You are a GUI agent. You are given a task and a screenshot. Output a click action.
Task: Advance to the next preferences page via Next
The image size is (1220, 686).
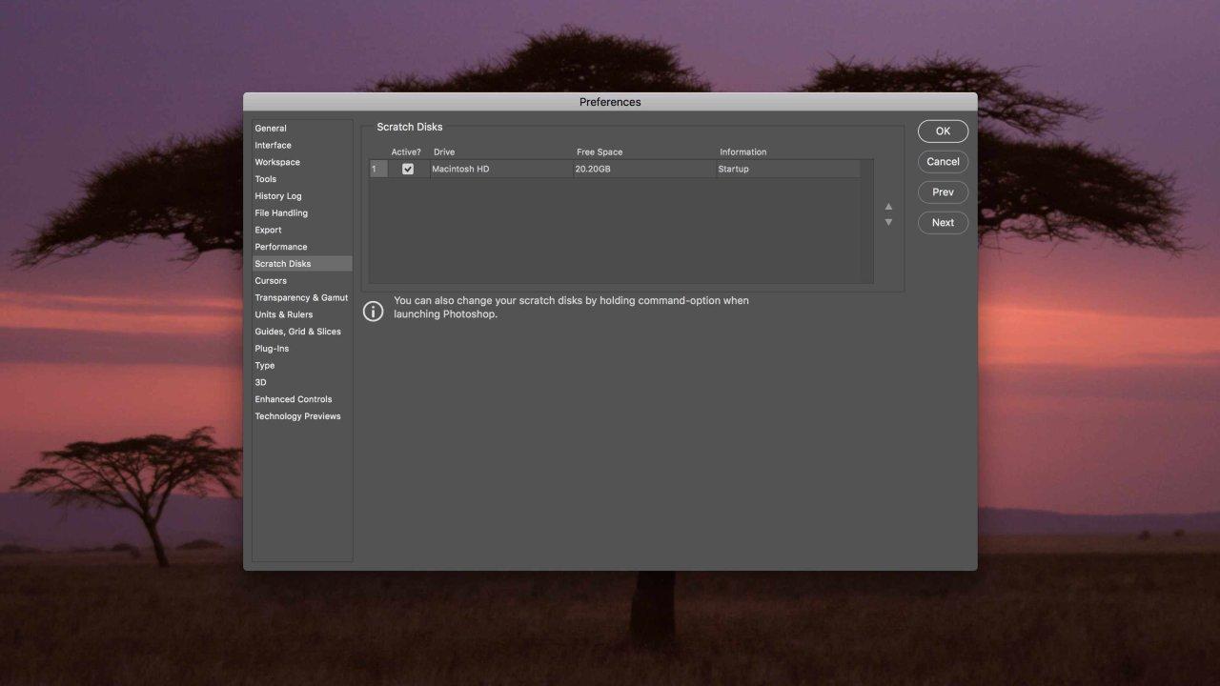943,222
